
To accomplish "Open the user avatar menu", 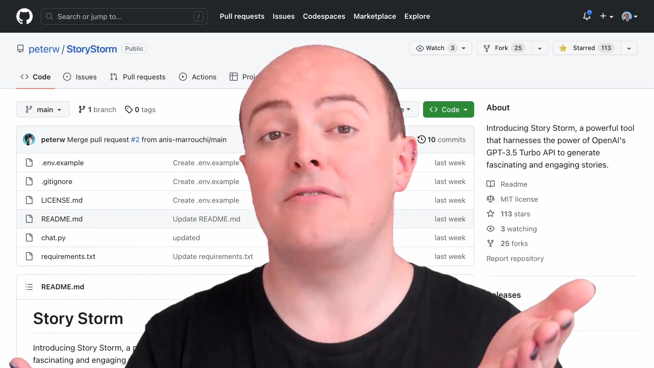I will click(629, 16).
